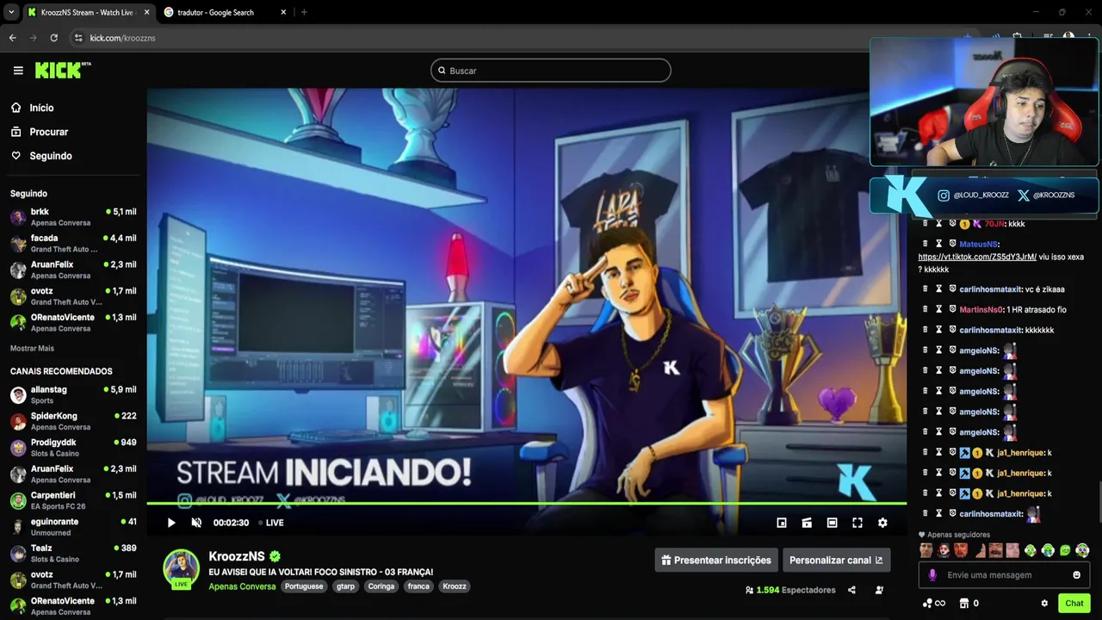
Task: Expand followed channels with Mostrar Mais
Action: (x=32, y=349)
